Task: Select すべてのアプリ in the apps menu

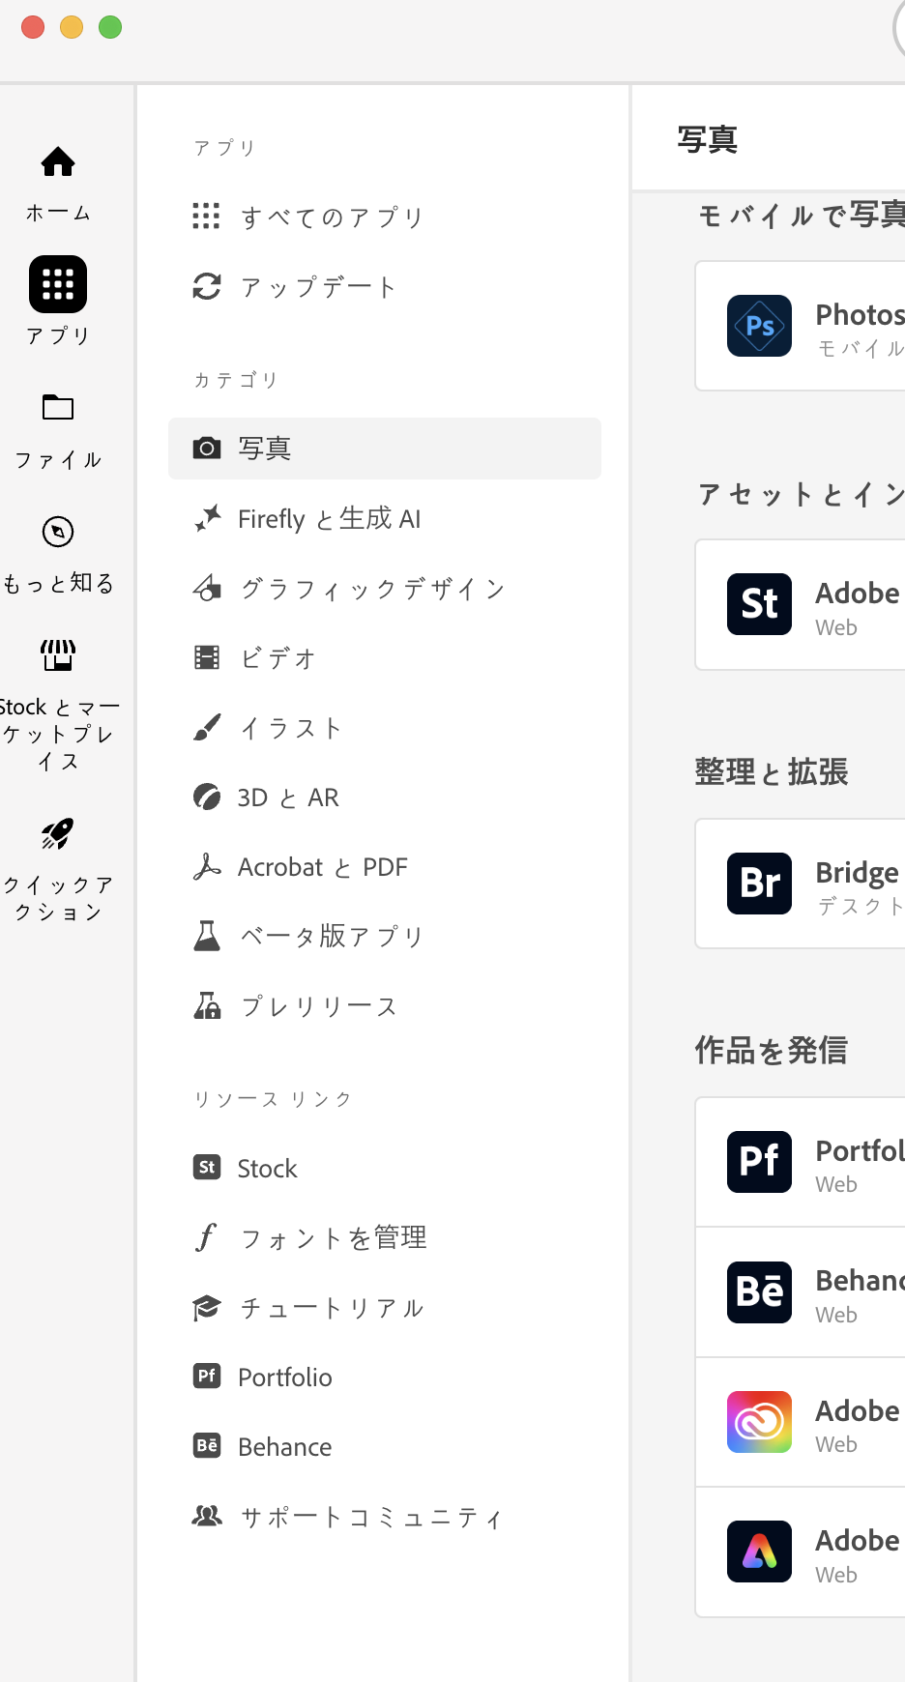Action: pyautogui.click(x=332, y=217)
